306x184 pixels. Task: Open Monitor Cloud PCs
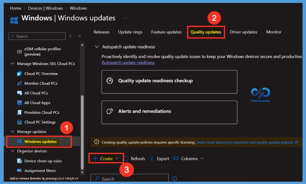[41, 83]
